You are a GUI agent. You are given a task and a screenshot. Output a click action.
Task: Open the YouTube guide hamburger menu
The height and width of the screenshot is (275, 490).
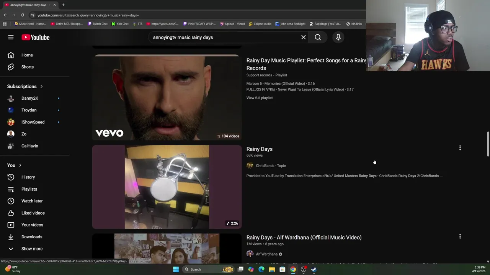tap(11, 37)
